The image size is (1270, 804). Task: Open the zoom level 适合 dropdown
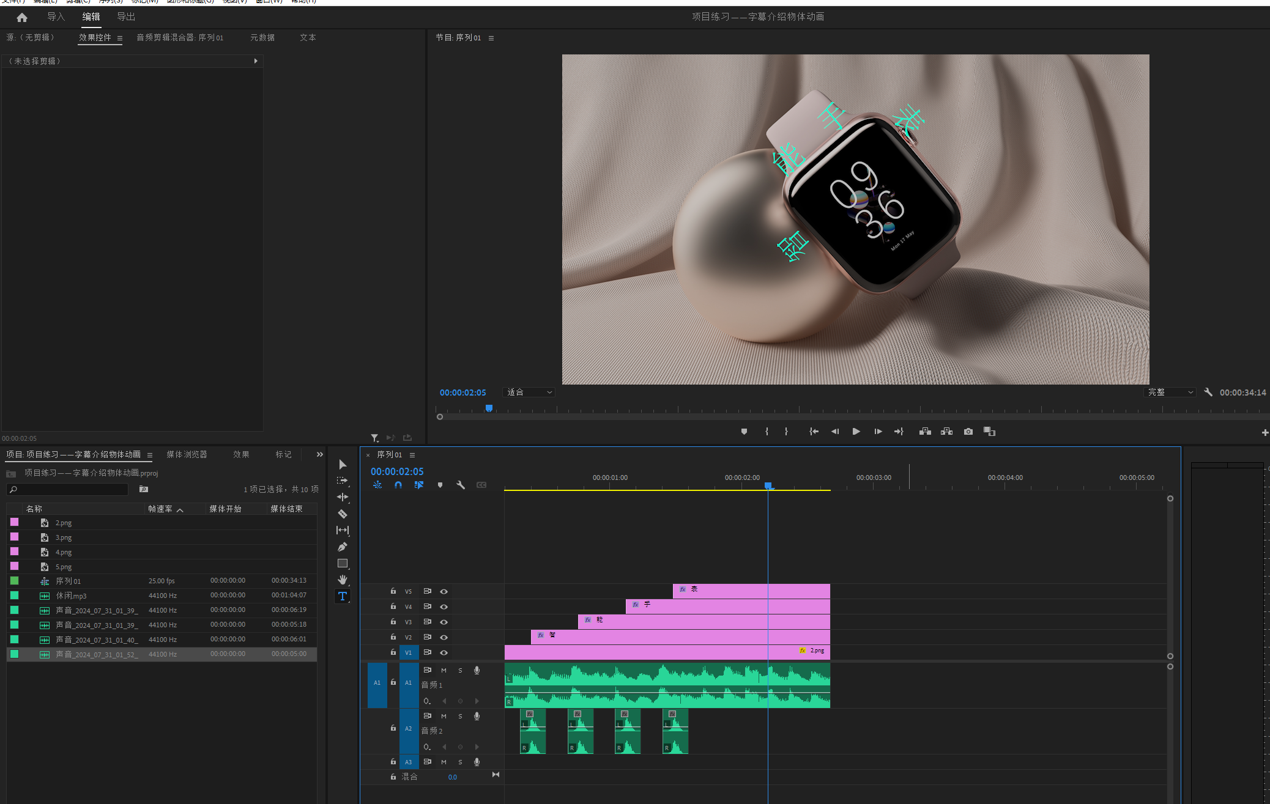(x=529, y=393)
